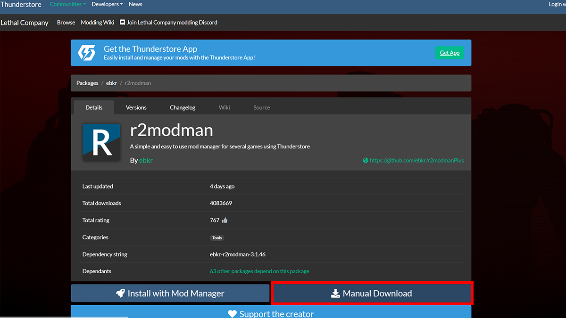Image resolution: width=566 pixels, height=318 pixels.
Task: Click the download icon on Manual Download
Action: [x=335, y=293]
